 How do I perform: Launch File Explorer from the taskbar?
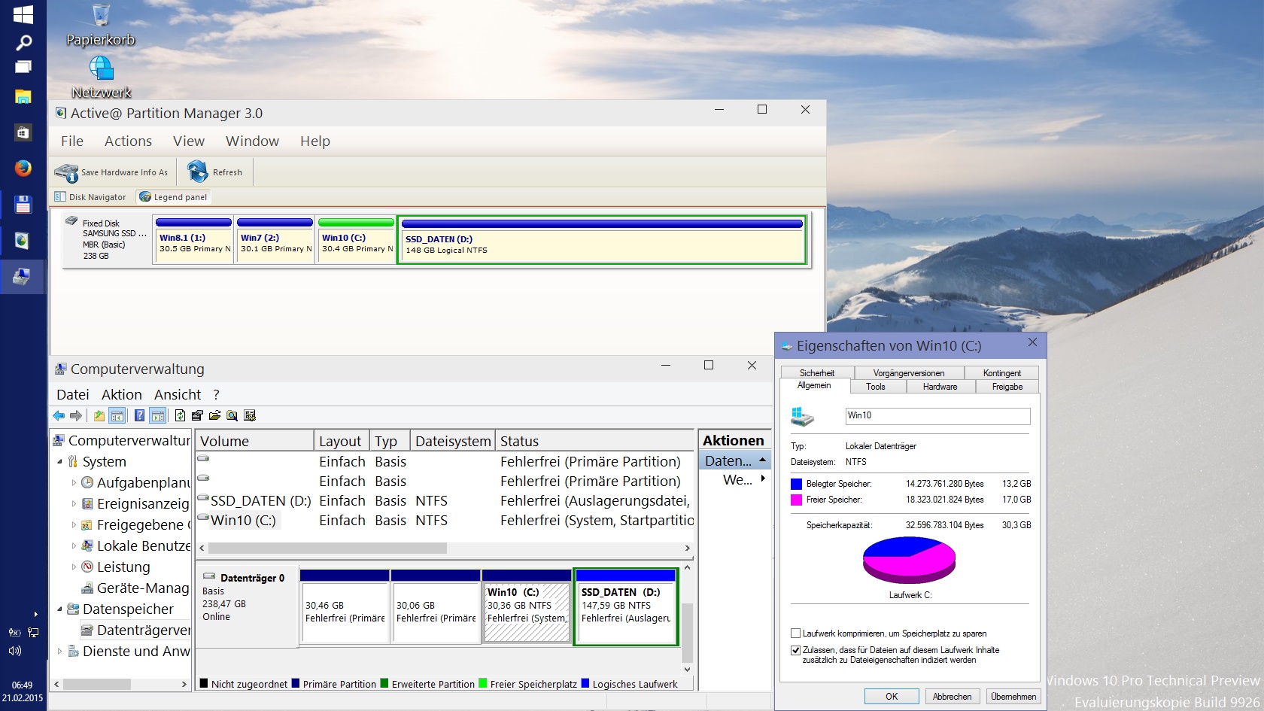(x=23, y=96)
